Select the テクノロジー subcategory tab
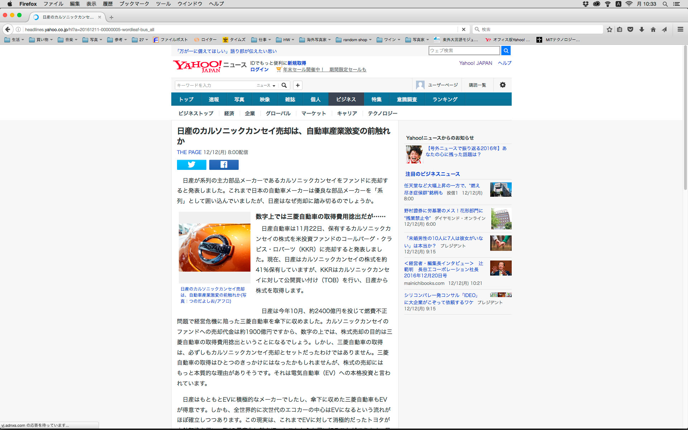The image size is (688, 430). point(382,113)
